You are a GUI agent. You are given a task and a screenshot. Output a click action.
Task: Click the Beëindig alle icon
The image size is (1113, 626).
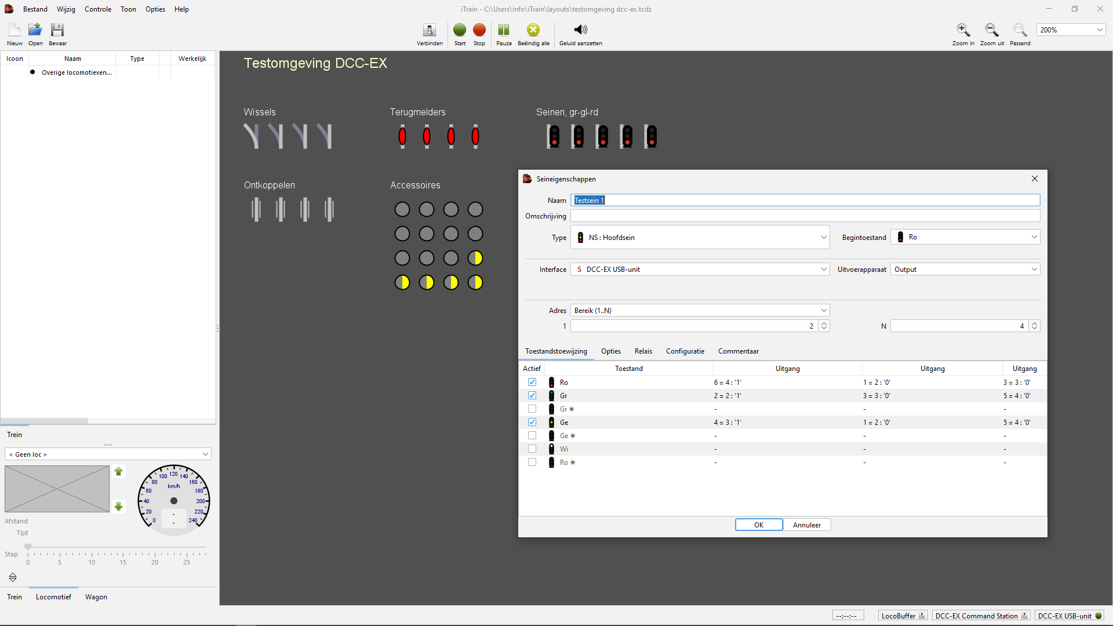click(533, 30)
